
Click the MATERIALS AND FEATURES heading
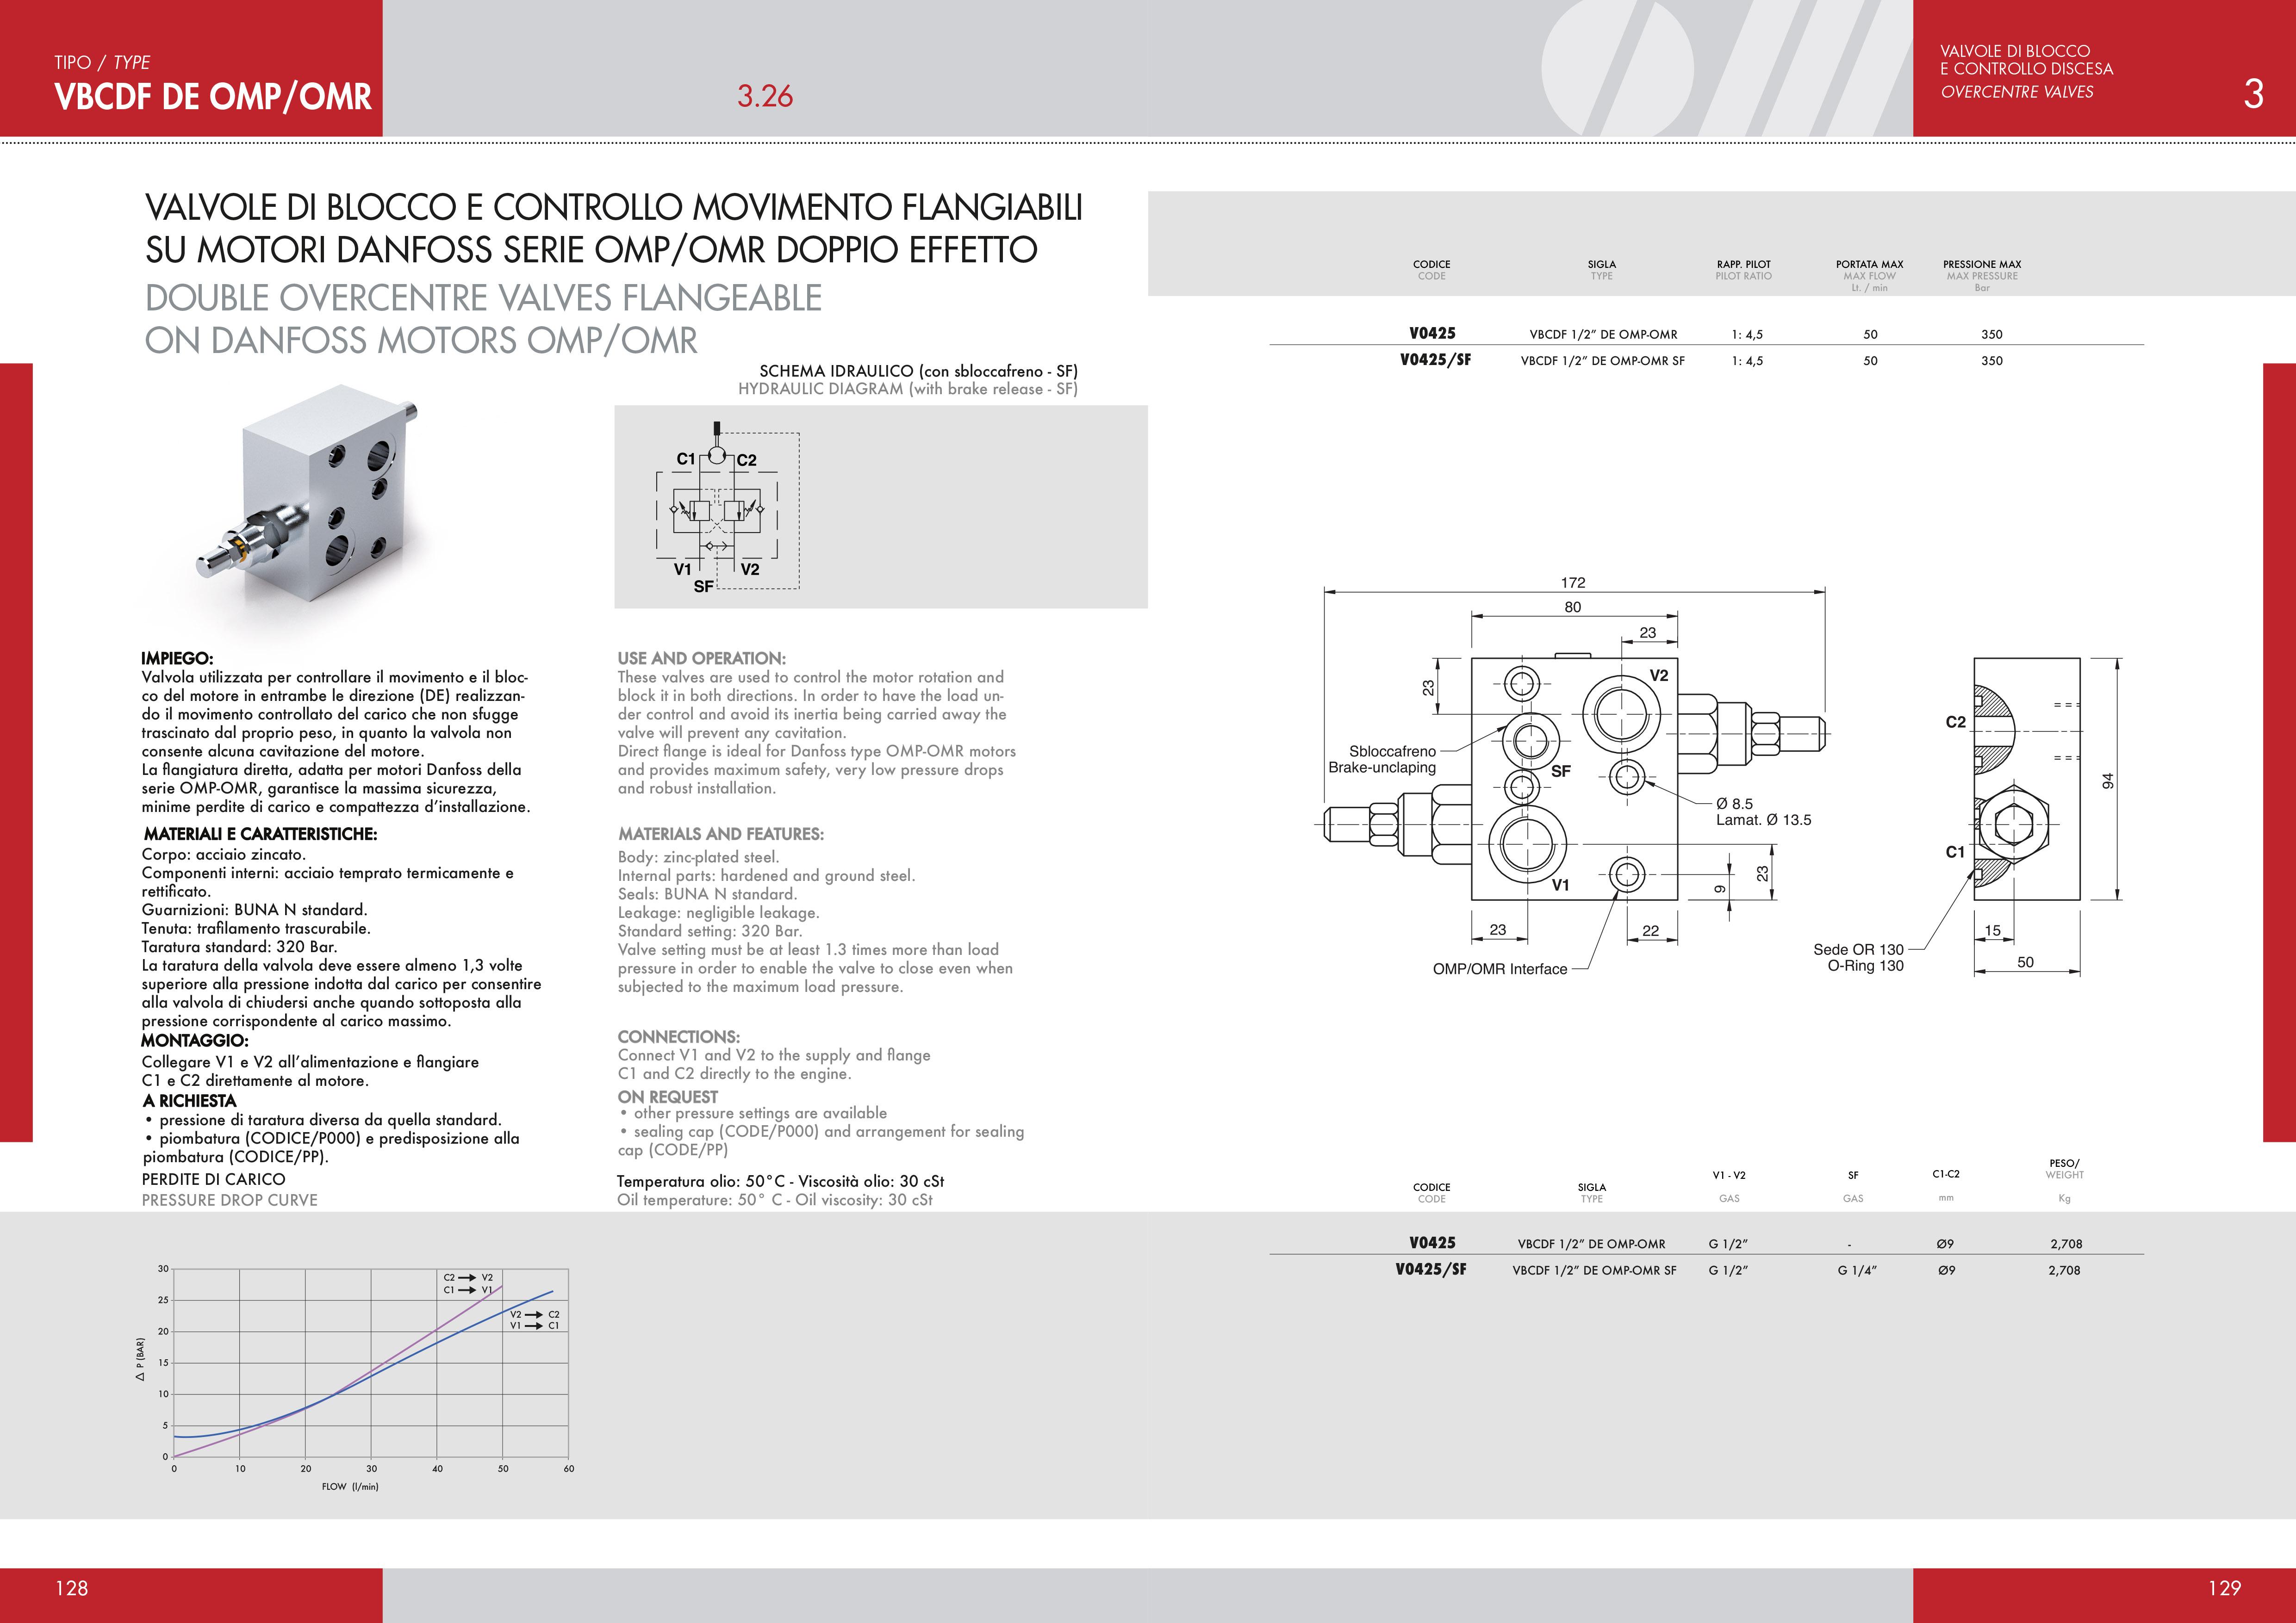tap(720, 834)
